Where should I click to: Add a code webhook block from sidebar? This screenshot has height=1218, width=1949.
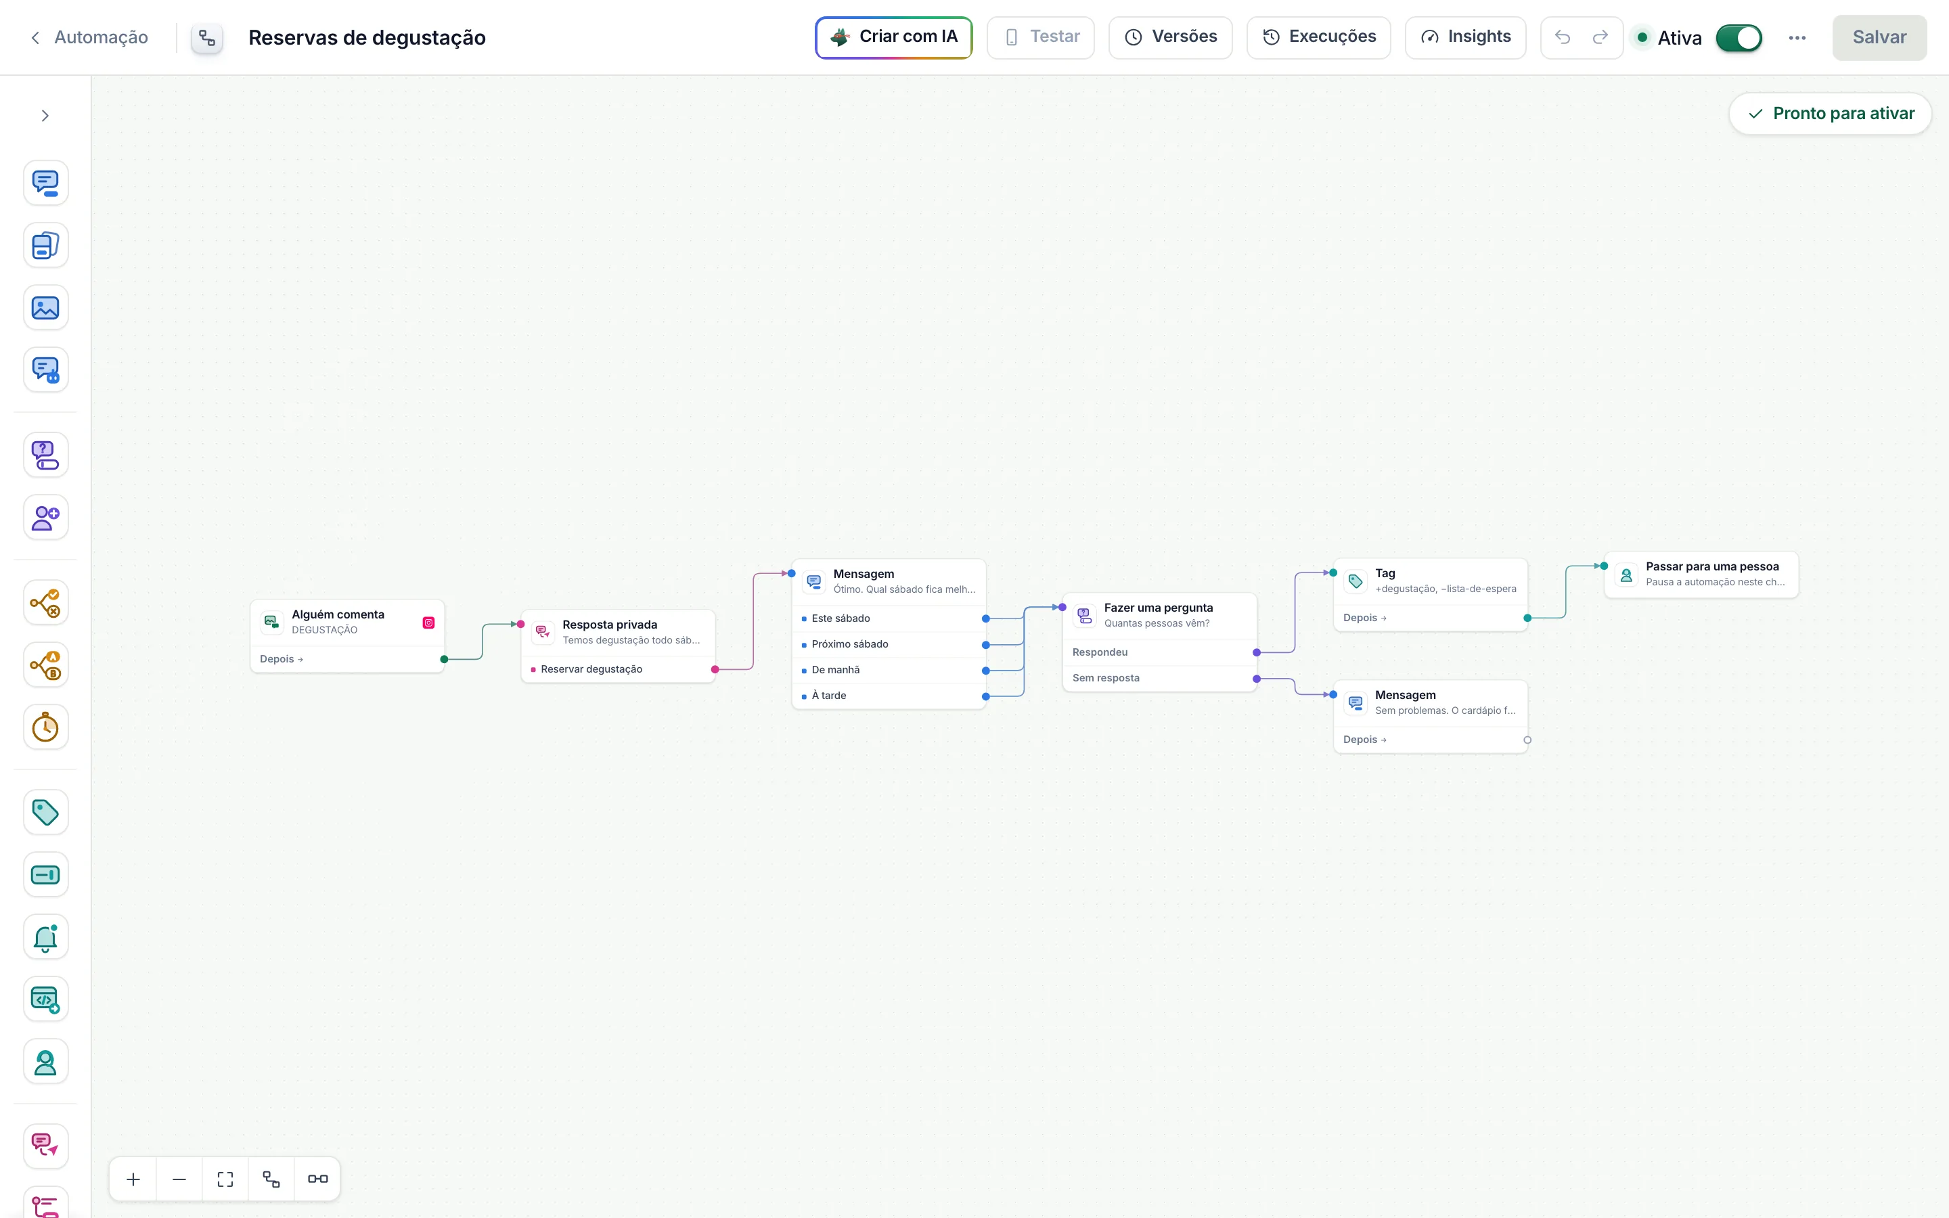tap(46, 999)
